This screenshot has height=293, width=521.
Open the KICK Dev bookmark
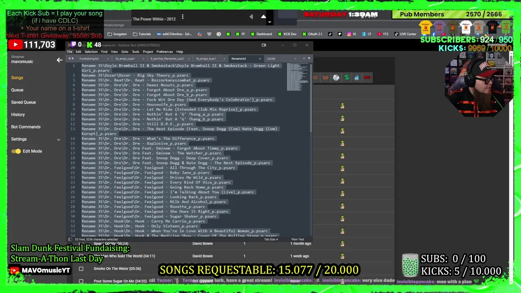pyautogui.click(x=287, y=34)
